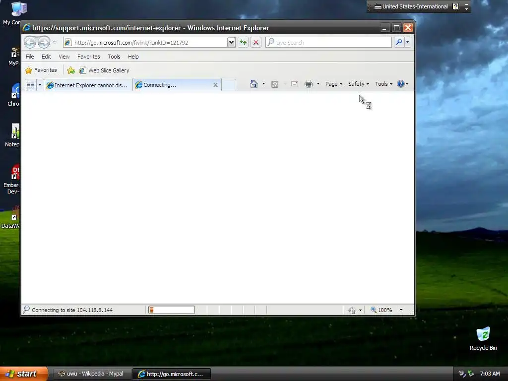Switch to Internet Explorer cannot display tab
This screenshot has height=381, width=508.
click(x=88, y=85)
